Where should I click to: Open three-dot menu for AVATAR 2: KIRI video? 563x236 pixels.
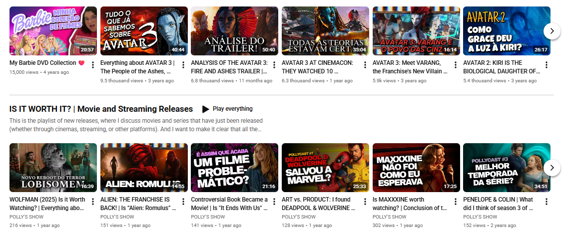point(547,65)
